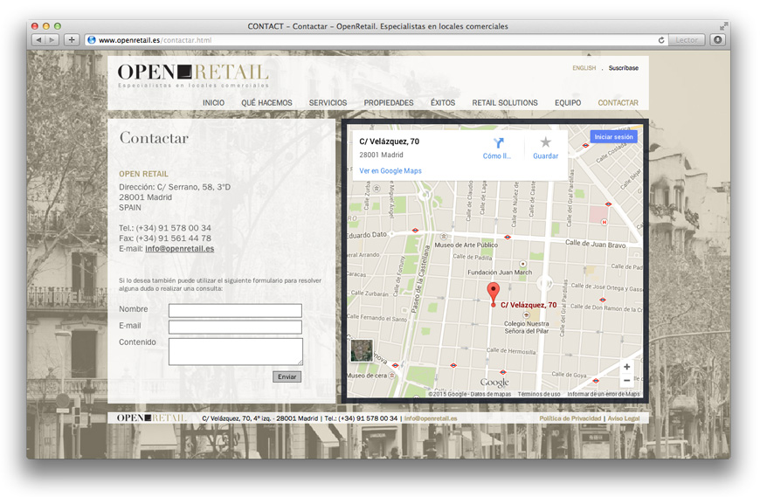
Task: Open the RETAIL SOLUTIONS menu item
Action: point(505,103)
